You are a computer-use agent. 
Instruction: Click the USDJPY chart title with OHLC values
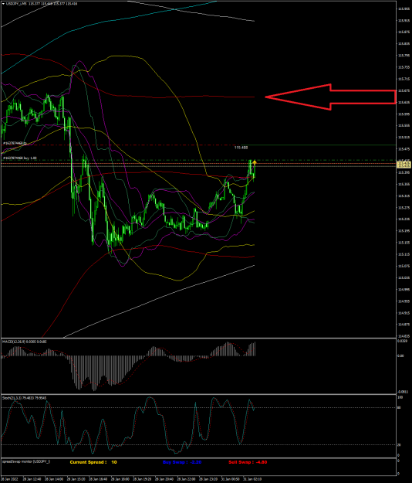click(x=42, y=4)
